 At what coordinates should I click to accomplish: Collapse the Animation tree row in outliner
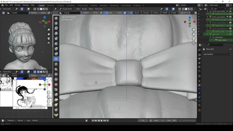210,37
